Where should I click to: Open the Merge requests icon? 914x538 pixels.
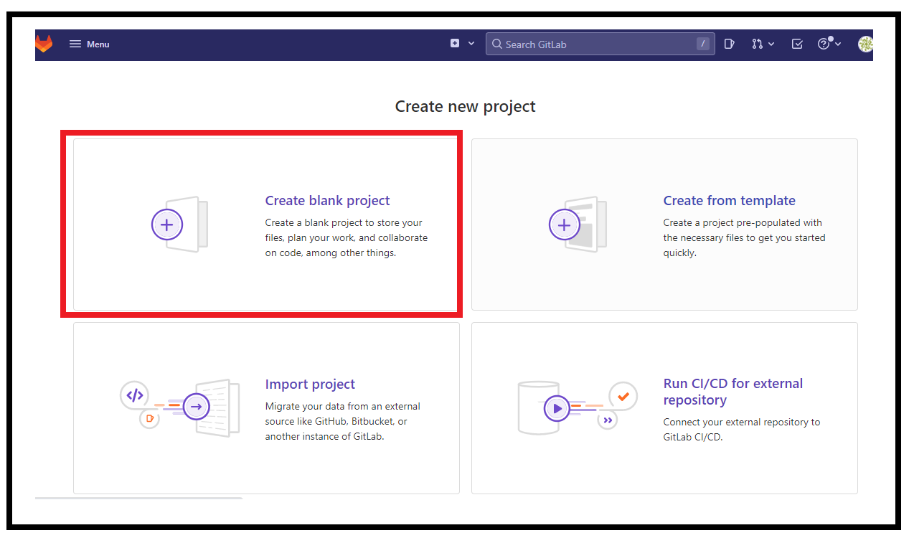coord(757,44)
